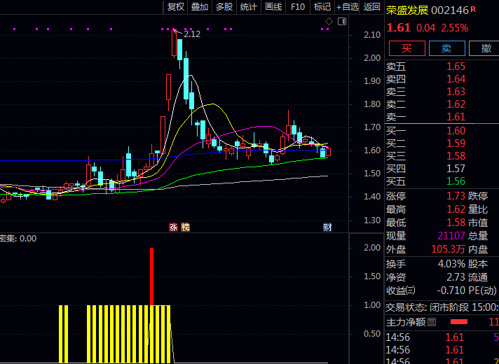
Task: Click the 交易状态 trading status line
Action: tap(442, 307)
